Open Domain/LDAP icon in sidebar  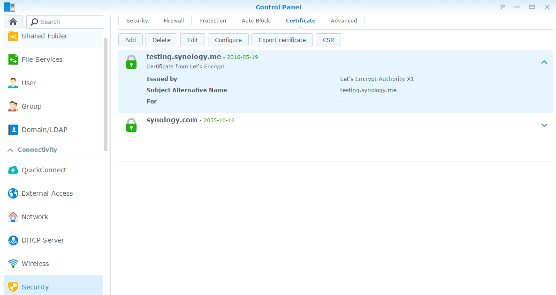pyautogui.click(x=13, y=130)
